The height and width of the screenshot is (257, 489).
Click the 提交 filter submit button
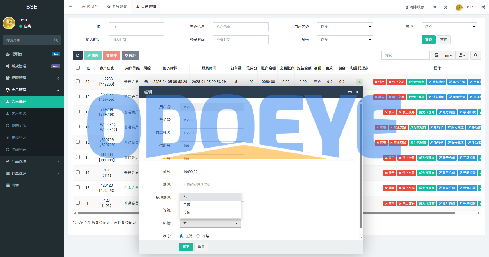(428, 40)
